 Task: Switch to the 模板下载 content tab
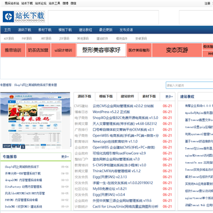[106, 96]
